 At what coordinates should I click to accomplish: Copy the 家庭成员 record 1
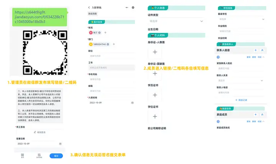click(x=248, y=122)
